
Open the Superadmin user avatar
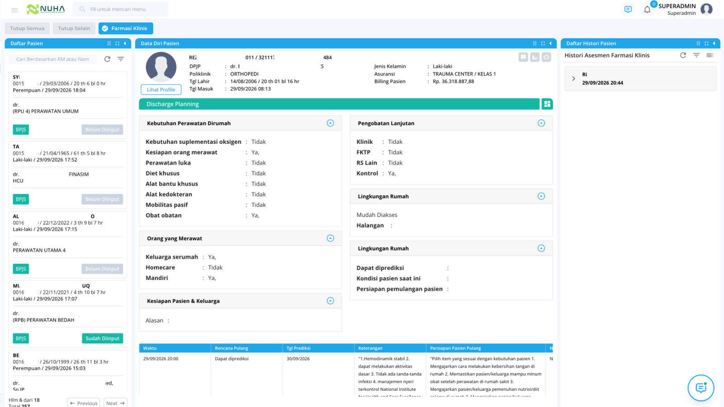pyautogui.click(x=706, y=9)
